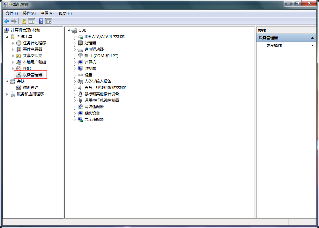Collapse the GBB root device node
The height and width of the screenshot is (228, 319).
pyautogui.click(x=68, y=30)
